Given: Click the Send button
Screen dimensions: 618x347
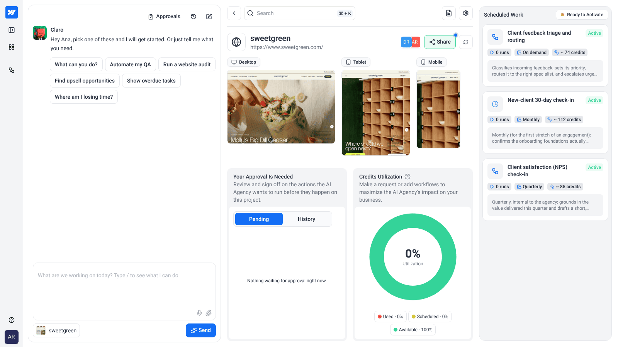Looking at the screenshot, I should [x=201, y=330].
